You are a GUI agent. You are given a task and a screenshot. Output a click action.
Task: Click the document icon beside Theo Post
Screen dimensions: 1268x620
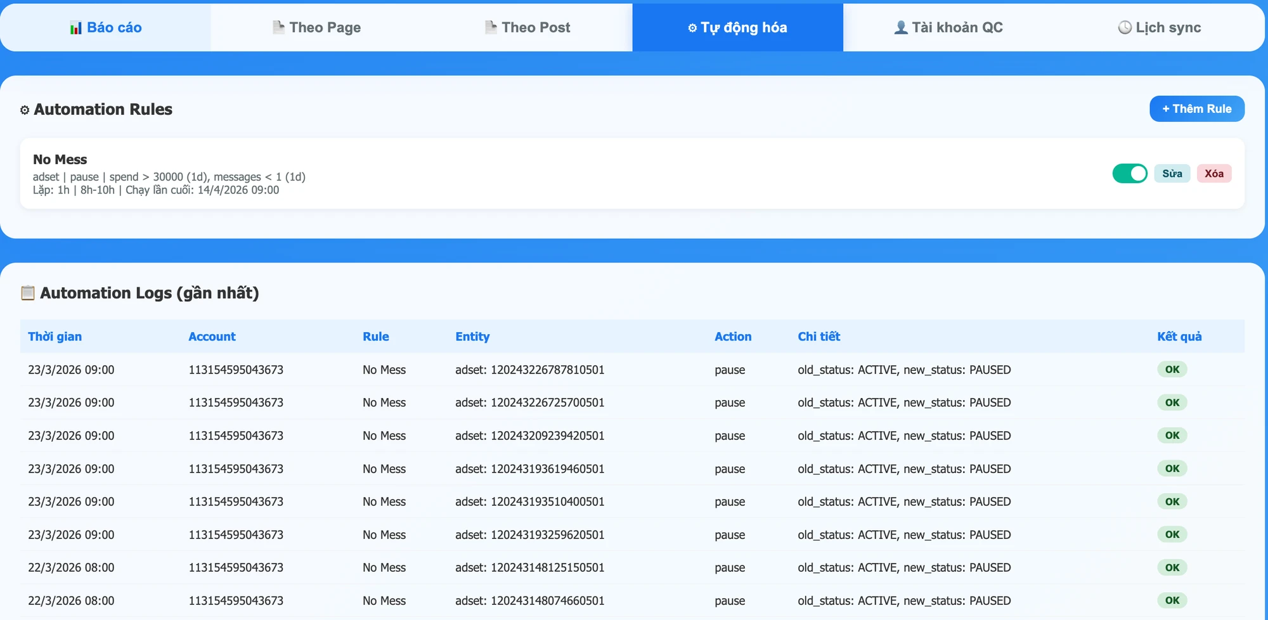point(491,27)
